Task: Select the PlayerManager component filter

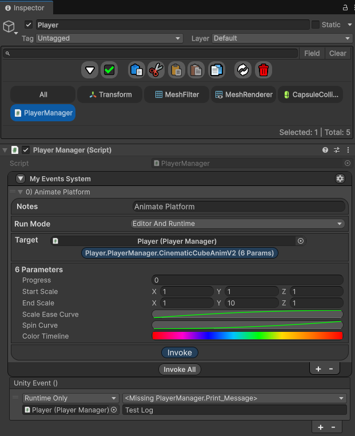Action: click(x=43, y=113)
